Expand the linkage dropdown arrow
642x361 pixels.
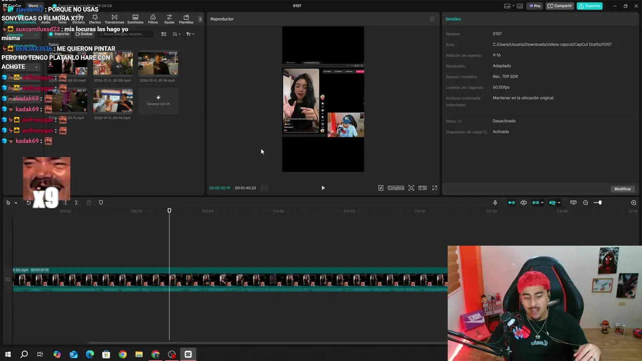(x=542, y=203)
